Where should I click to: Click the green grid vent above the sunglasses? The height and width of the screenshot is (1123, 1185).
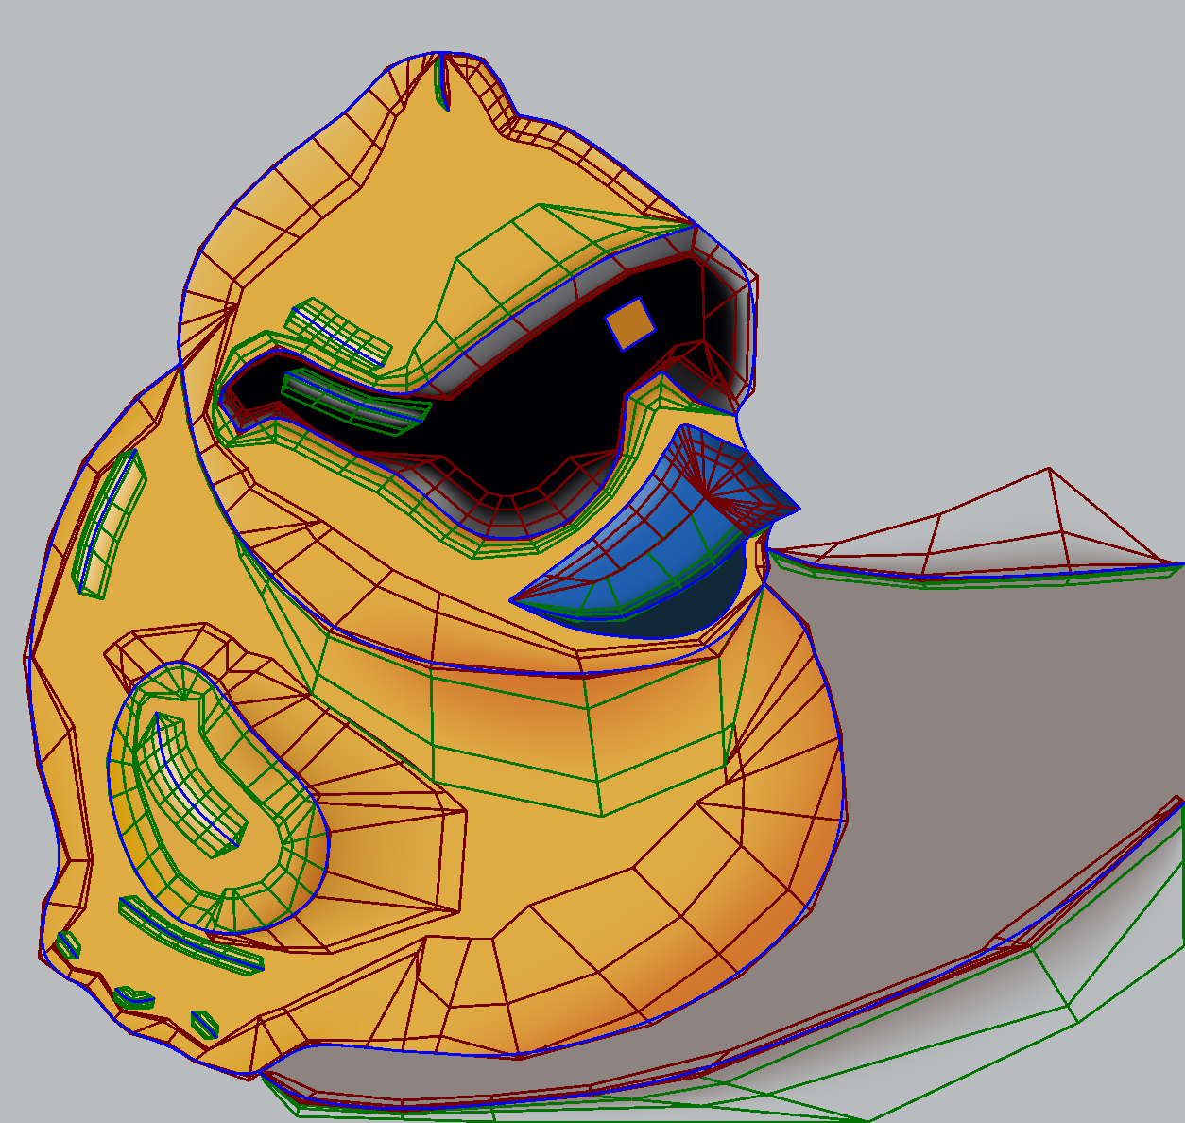(x=338, y=331)
